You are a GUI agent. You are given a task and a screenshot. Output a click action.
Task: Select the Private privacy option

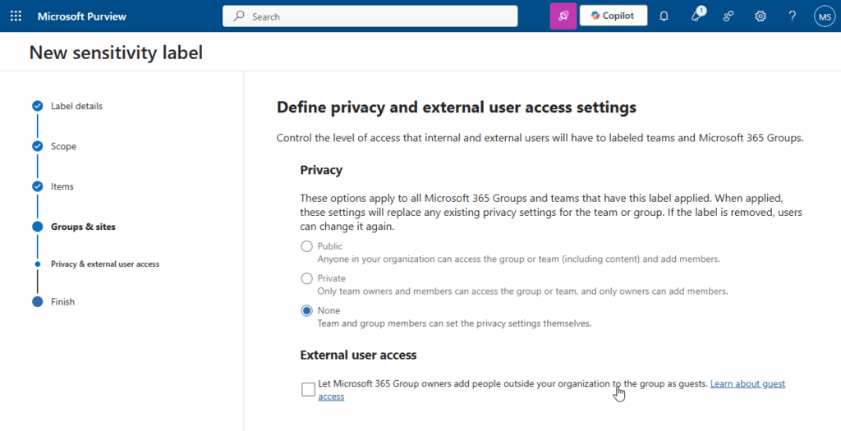[x=307, y=278]
